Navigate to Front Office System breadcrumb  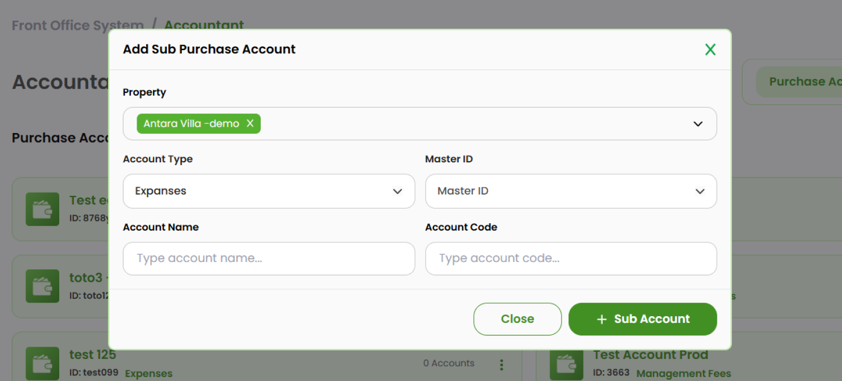[77, 25]
